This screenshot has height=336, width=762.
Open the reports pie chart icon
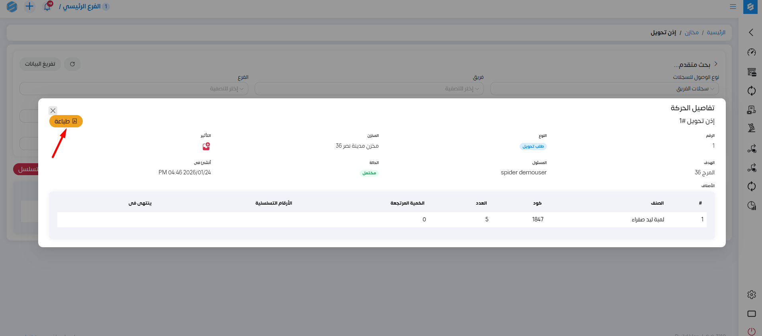pos(751,205)
